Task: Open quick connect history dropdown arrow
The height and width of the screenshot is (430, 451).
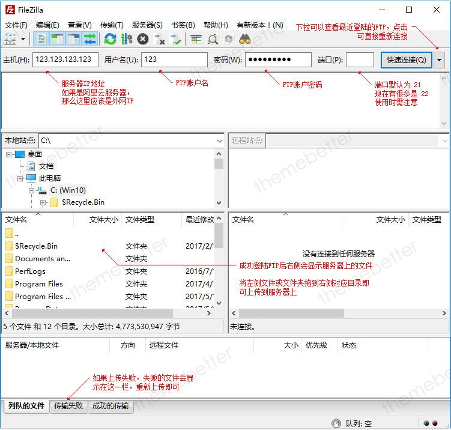Action: coord(440,60)
